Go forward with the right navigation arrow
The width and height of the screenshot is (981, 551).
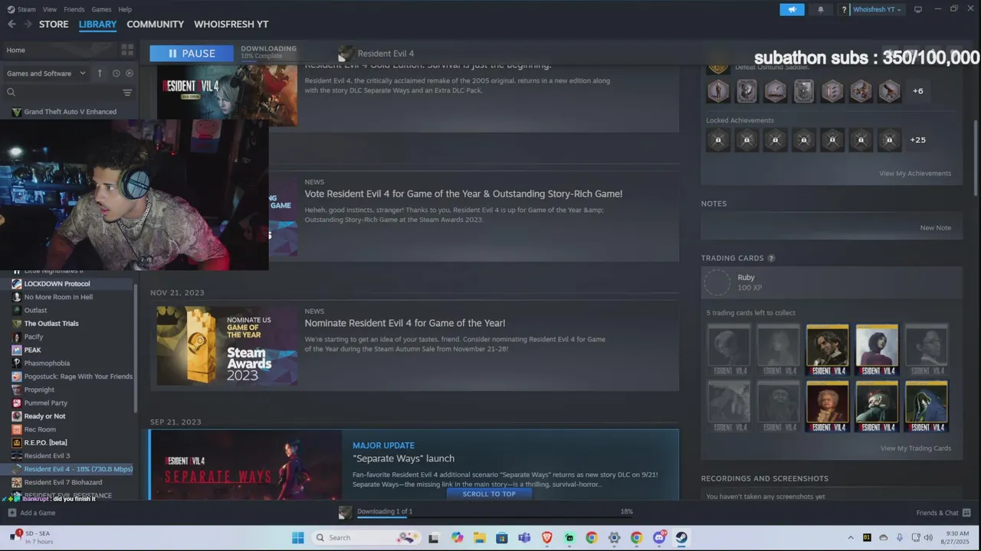tap(28, 24)
